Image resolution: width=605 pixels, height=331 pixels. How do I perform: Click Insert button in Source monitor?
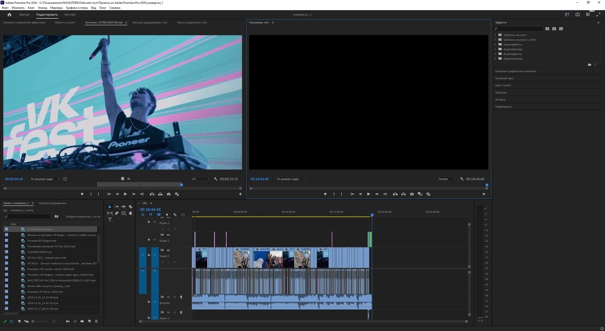click(x=152, y=194)
